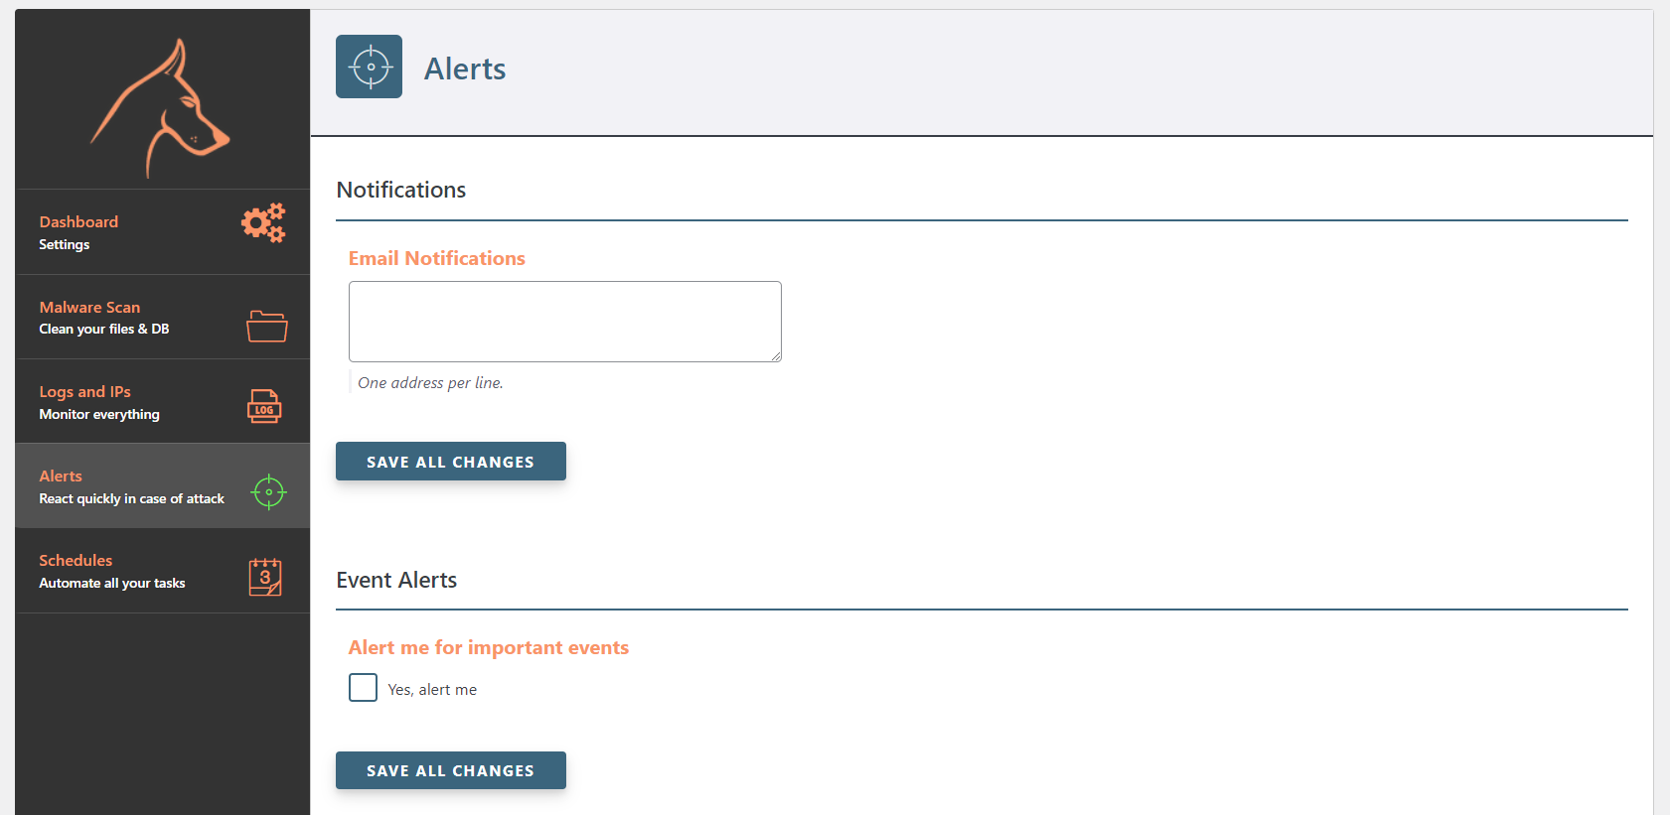Click the textarea resize handle corner
Screen dimensions: 1670x815
(776, 356)
